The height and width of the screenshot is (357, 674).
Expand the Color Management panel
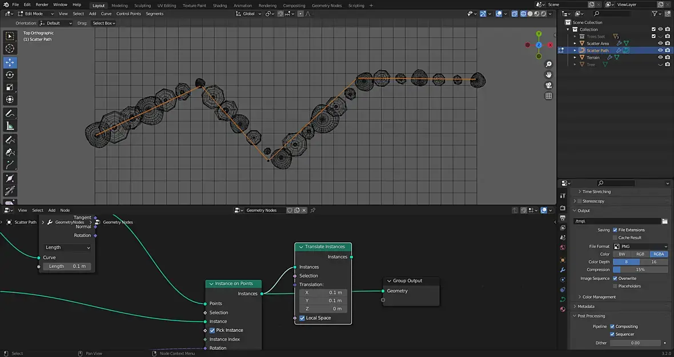(599, 297)
